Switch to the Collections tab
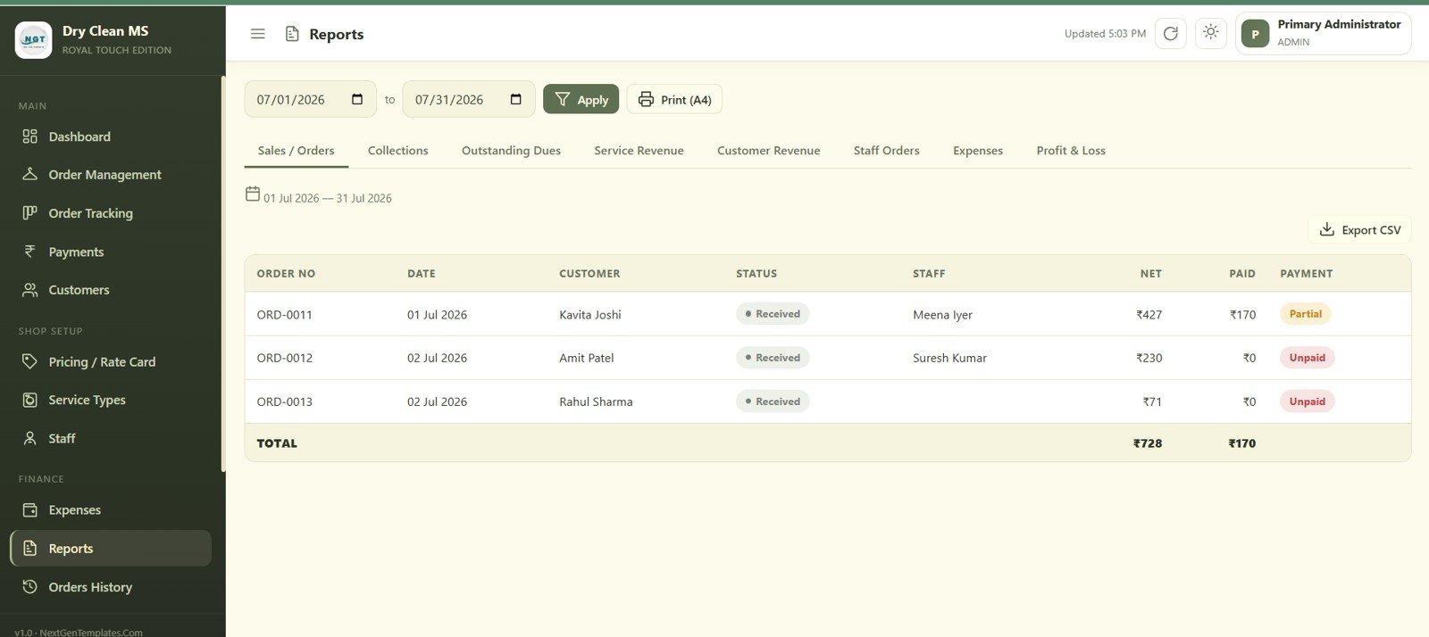 click(398, 151)
